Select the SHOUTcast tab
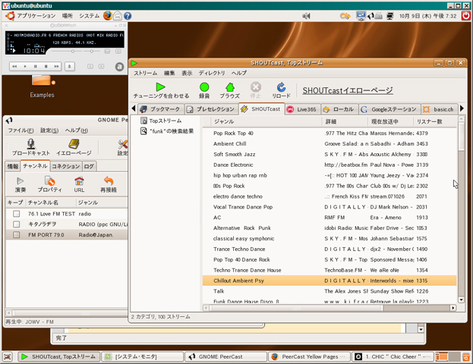This screenshot has height=364, width=473. [261, 108]
